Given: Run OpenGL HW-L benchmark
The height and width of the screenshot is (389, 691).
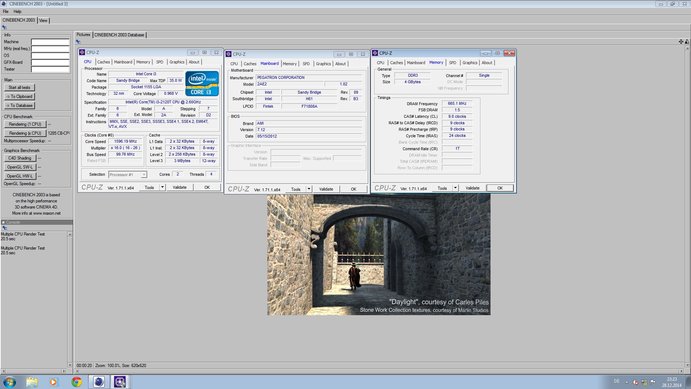Looking at the screenshot, I should [x=20, y=176].
